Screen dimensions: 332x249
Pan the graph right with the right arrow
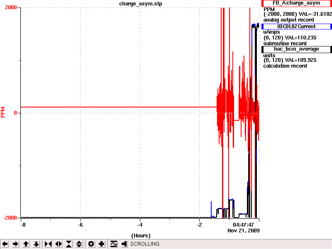tap(15, 244)
